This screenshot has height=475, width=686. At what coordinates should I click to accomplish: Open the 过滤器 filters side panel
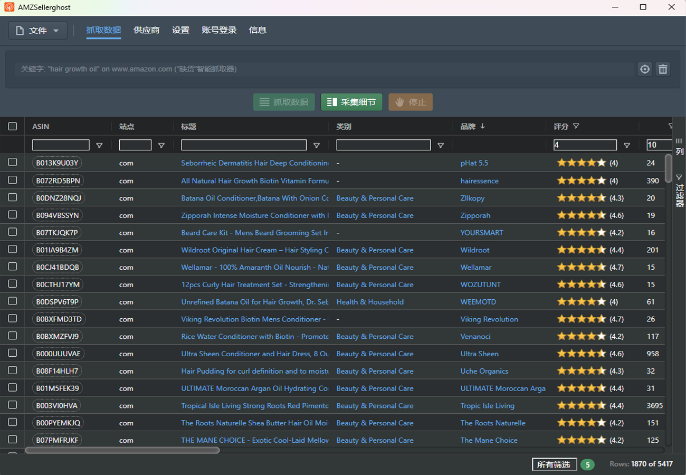click(679, 191)
